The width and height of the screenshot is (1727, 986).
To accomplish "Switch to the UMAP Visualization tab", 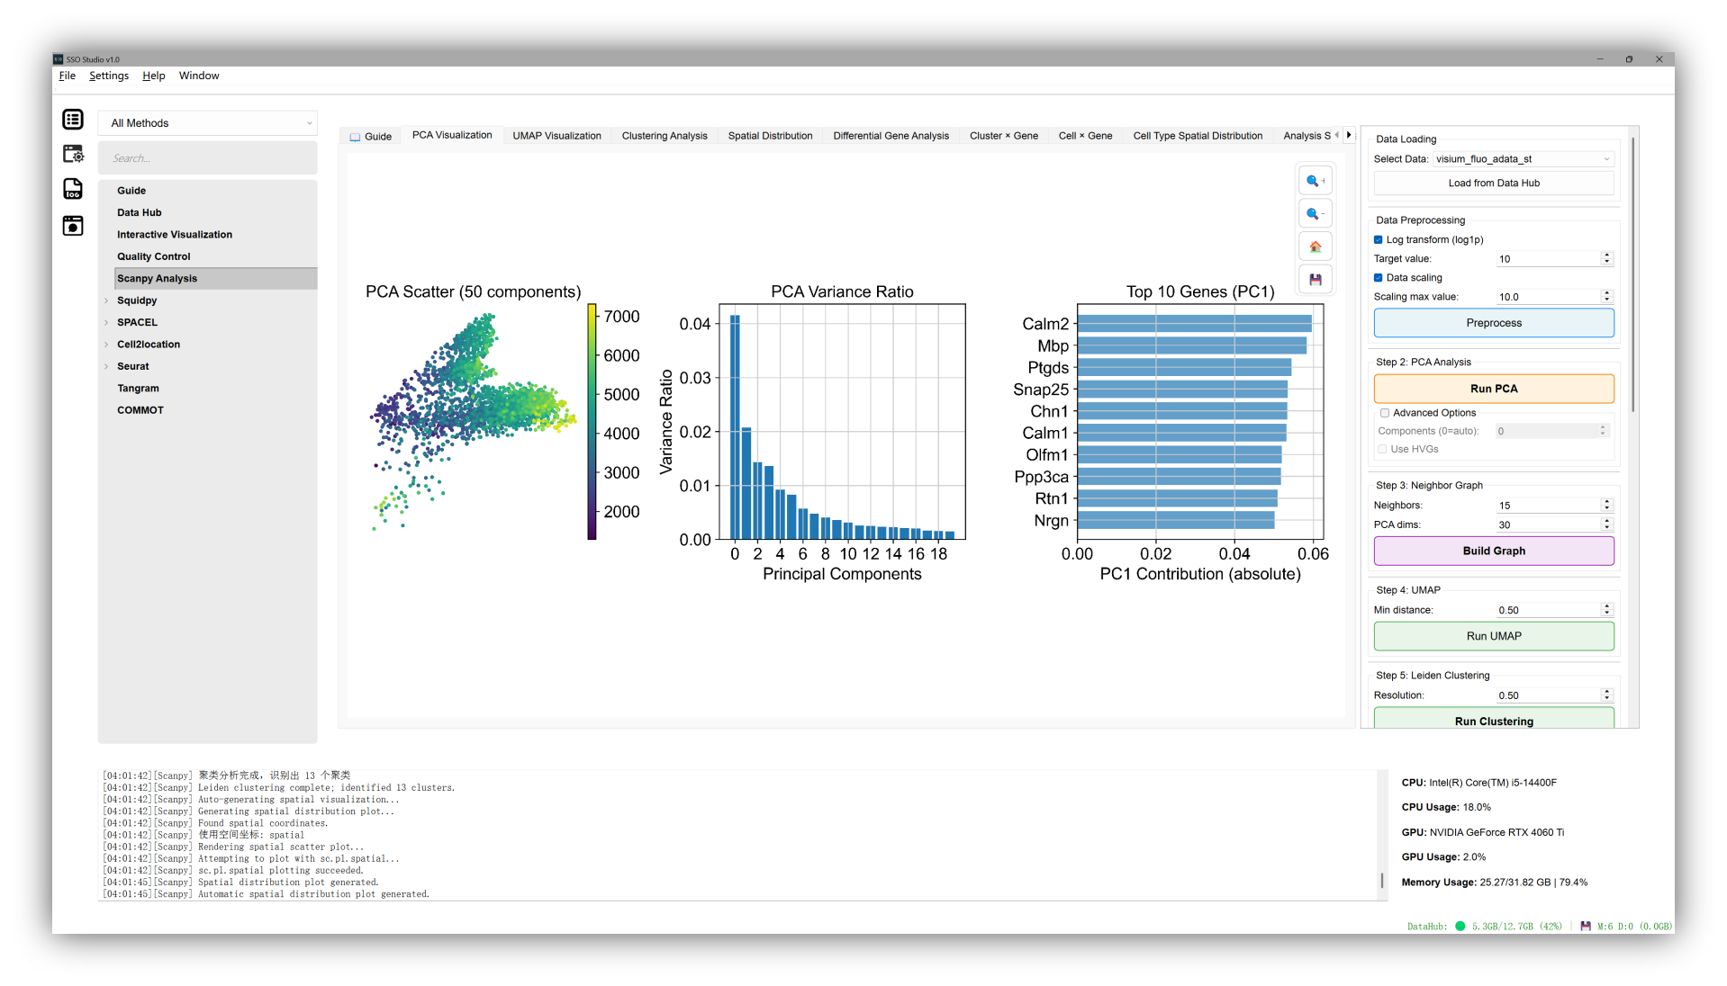I will coord(556,136).
